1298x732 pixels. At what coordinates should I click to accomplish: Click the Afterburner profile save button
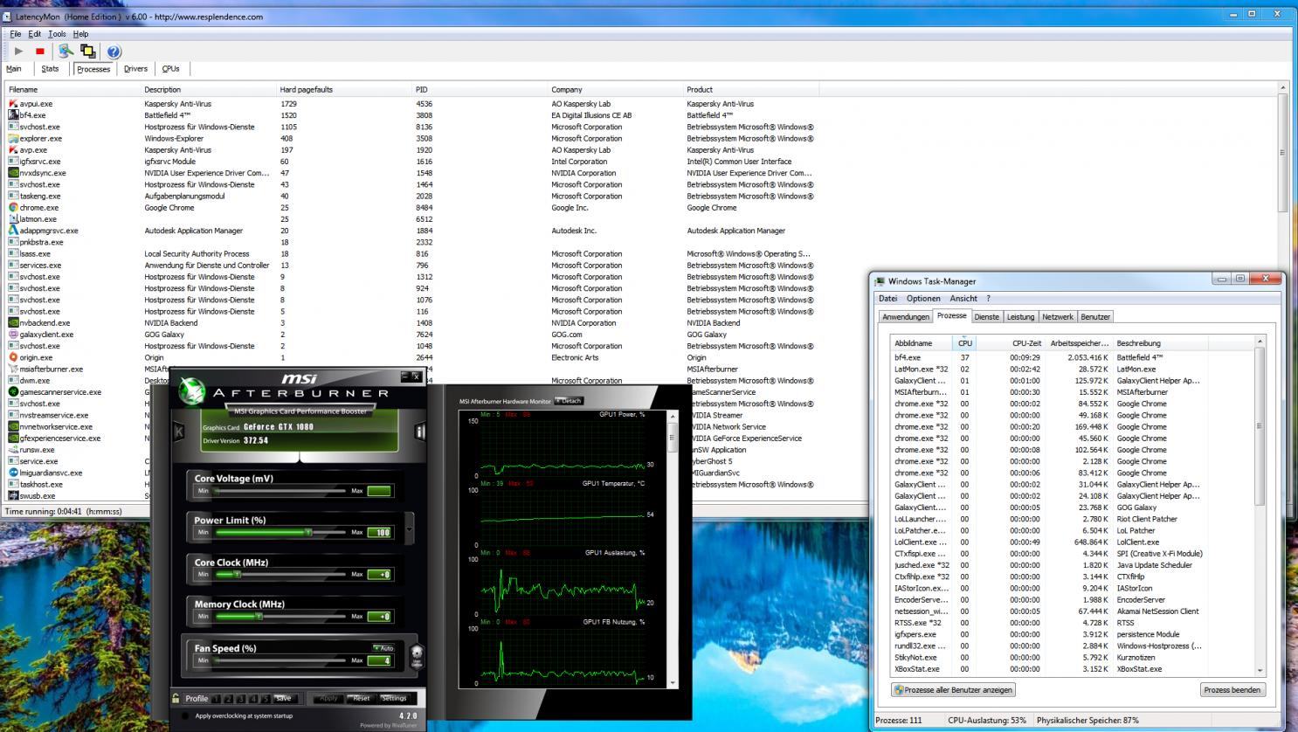click(x=284, y=699)
